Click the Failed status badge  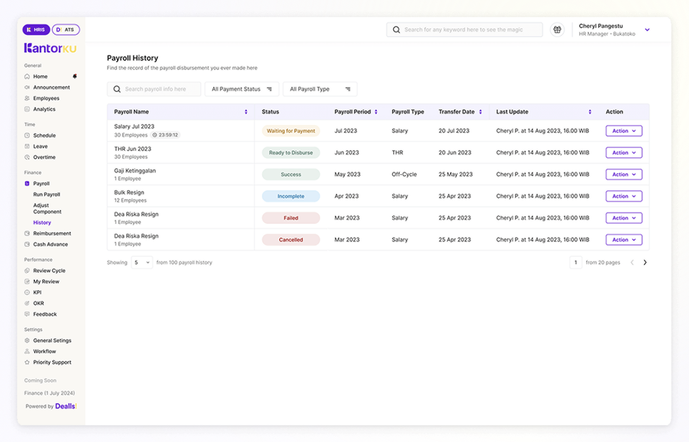(x=291, y=218)
